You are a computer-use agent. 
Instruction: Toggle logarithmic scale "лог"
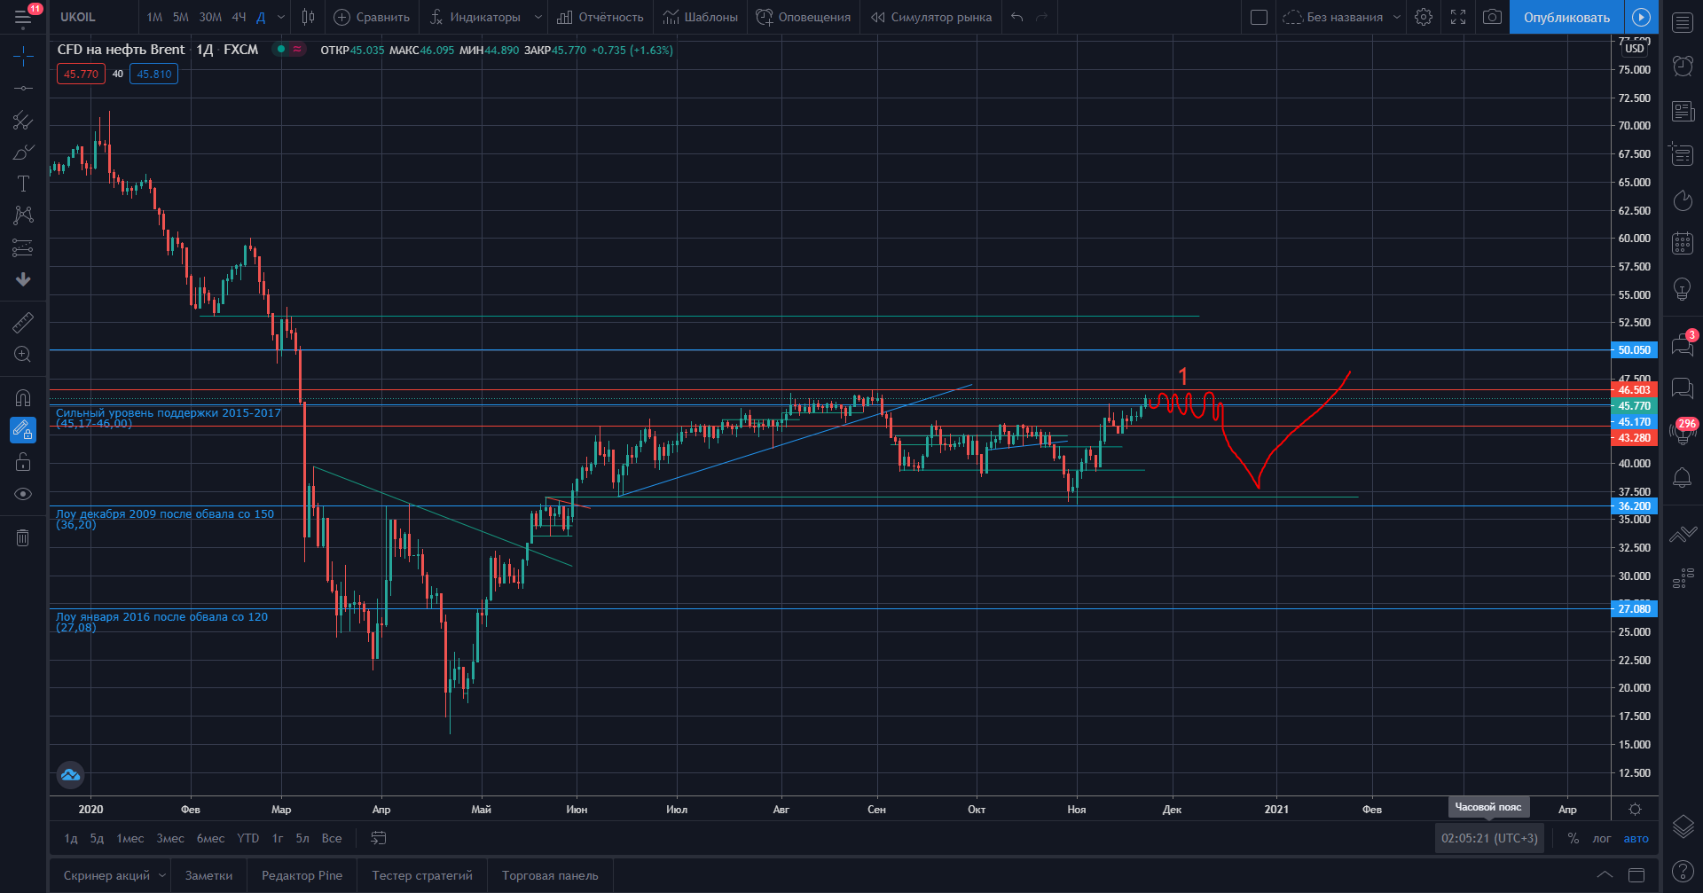[1601, 838]
